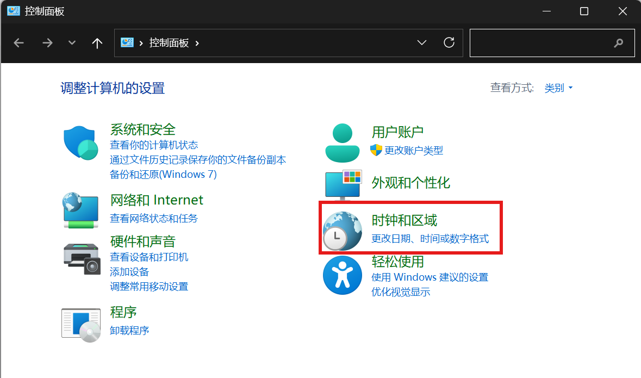Click the UAC shield beside 更改账户类型
The width and height of the screenshot is (641, 378).
(376, 150)
